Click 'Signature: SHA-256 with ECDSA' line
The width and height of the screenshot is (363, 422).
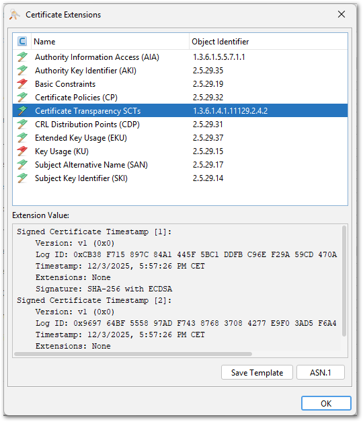pyautogui.click(x=104, y=289)
